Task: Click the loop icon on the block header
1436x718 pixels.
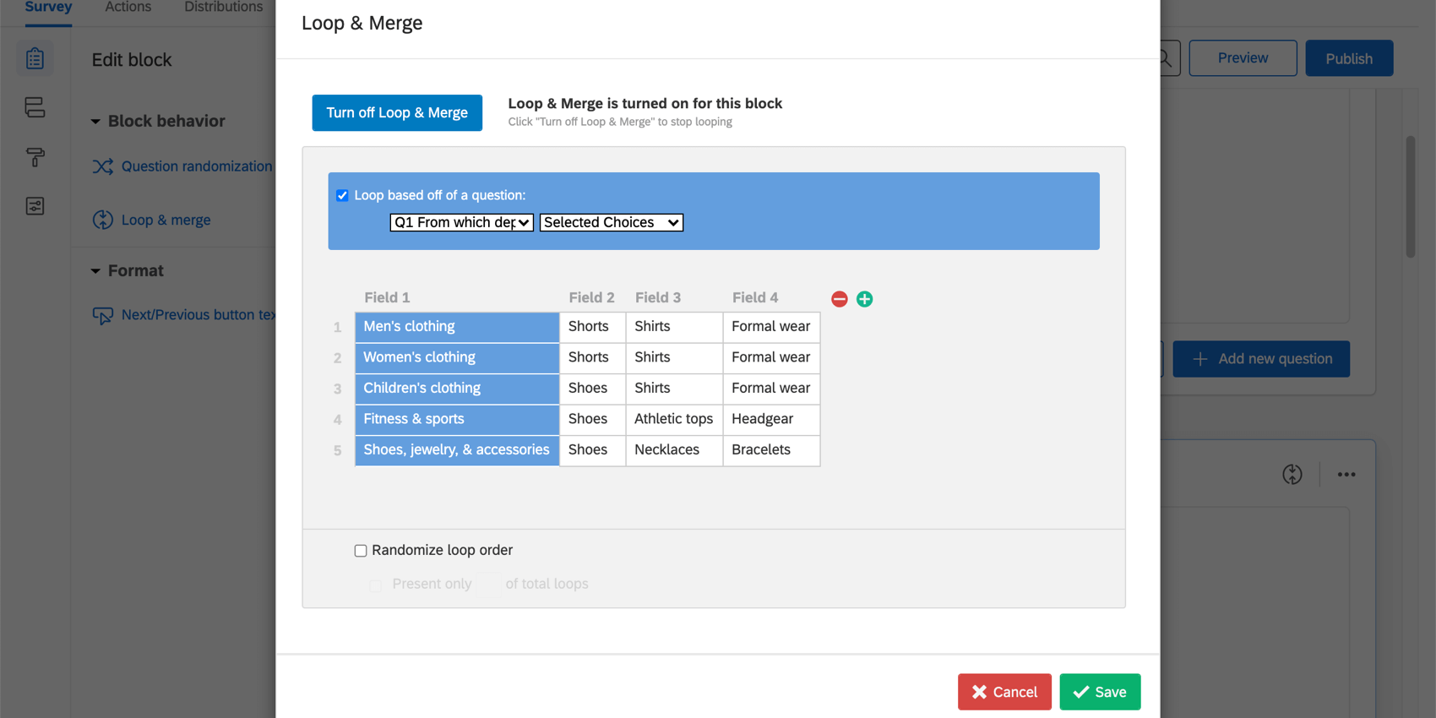Action: 1292,475
